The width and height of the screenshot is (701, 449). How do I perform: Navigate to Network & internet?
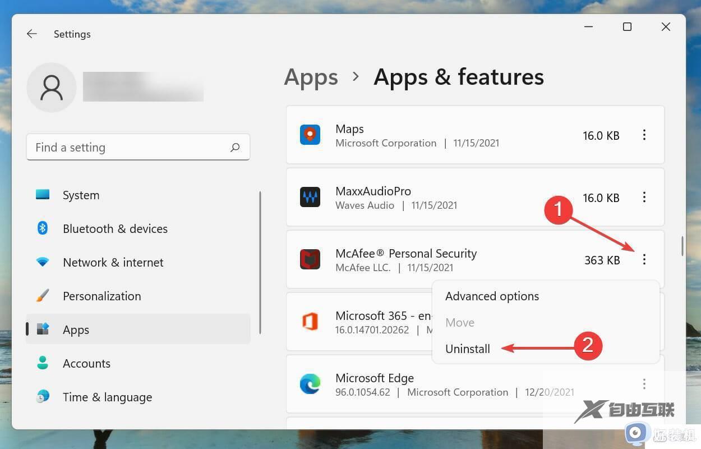pyautogui.click(x=113, y=263)
